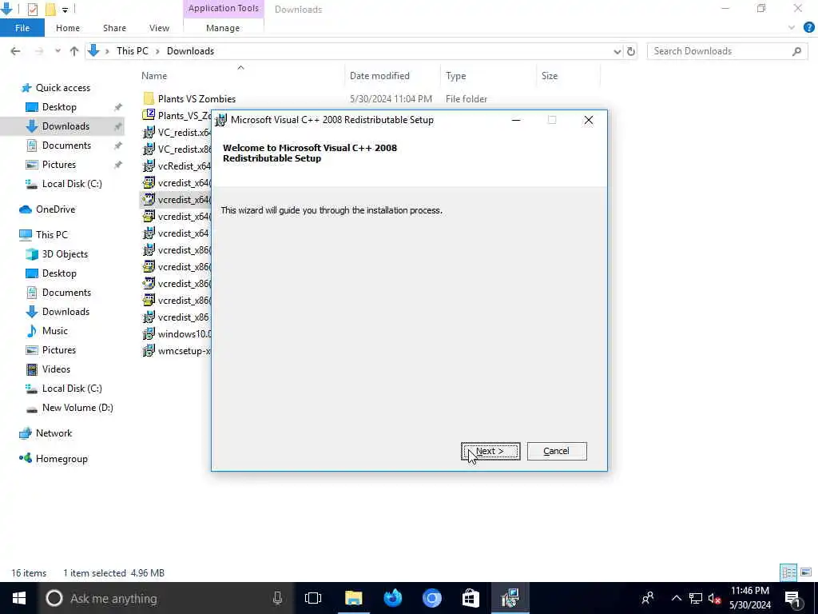
Task: Show hidden system tray icons
Action: [676, 598]
